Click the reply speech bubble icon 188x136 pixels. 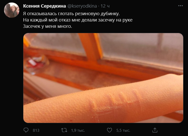(x=26, y=130)
